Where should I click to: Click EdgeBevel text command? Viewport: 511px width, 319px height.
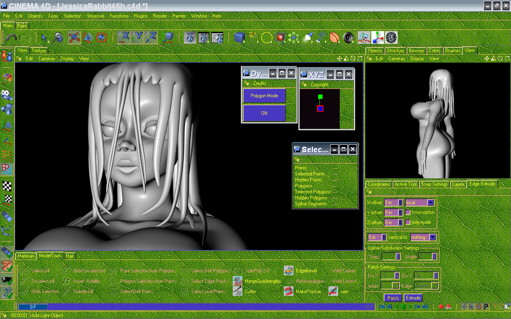306,271
